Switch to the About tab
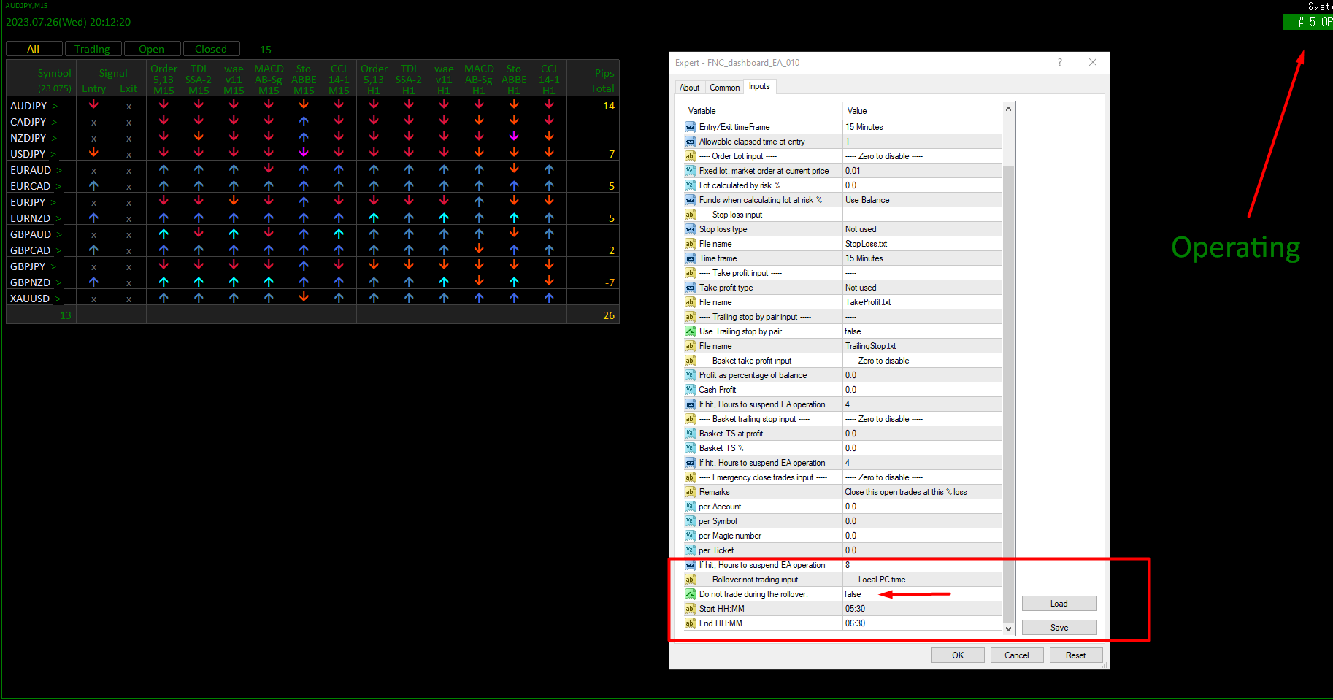 point(689,88)
